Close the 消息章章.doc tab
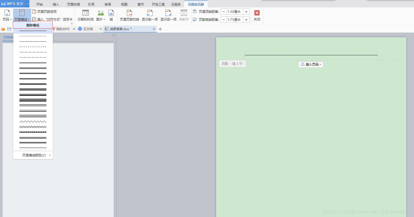The image size is (414, 217). (154, 29)
